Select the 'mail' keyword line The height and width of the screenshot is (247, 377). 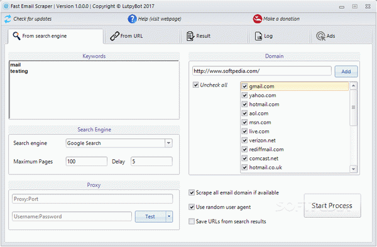coord(15,65)
